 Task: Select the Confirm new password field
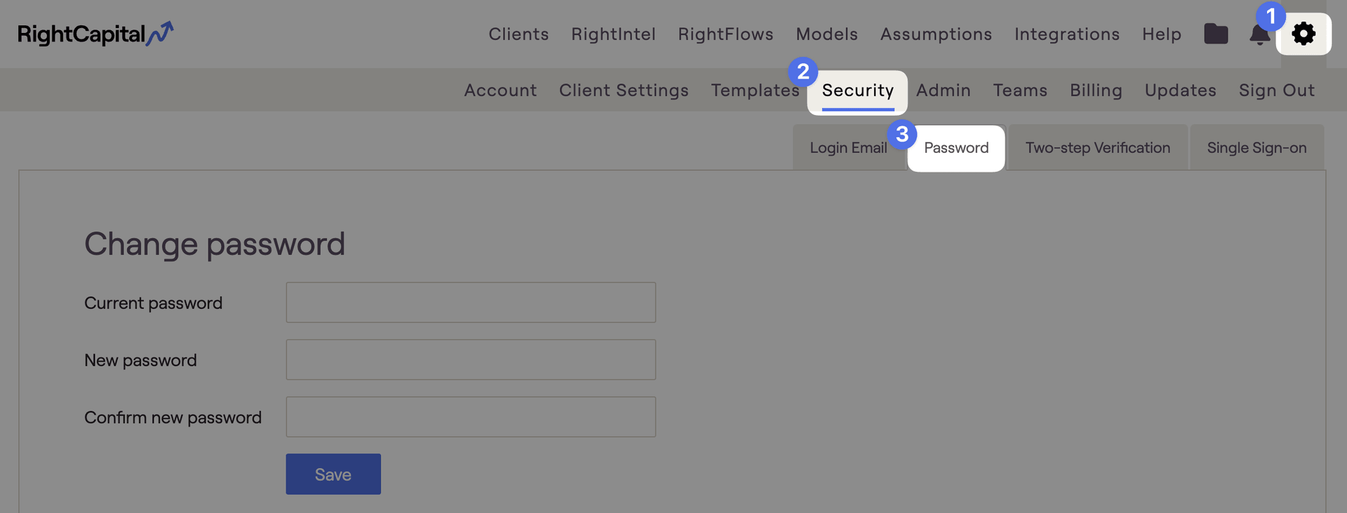[471, 417]
